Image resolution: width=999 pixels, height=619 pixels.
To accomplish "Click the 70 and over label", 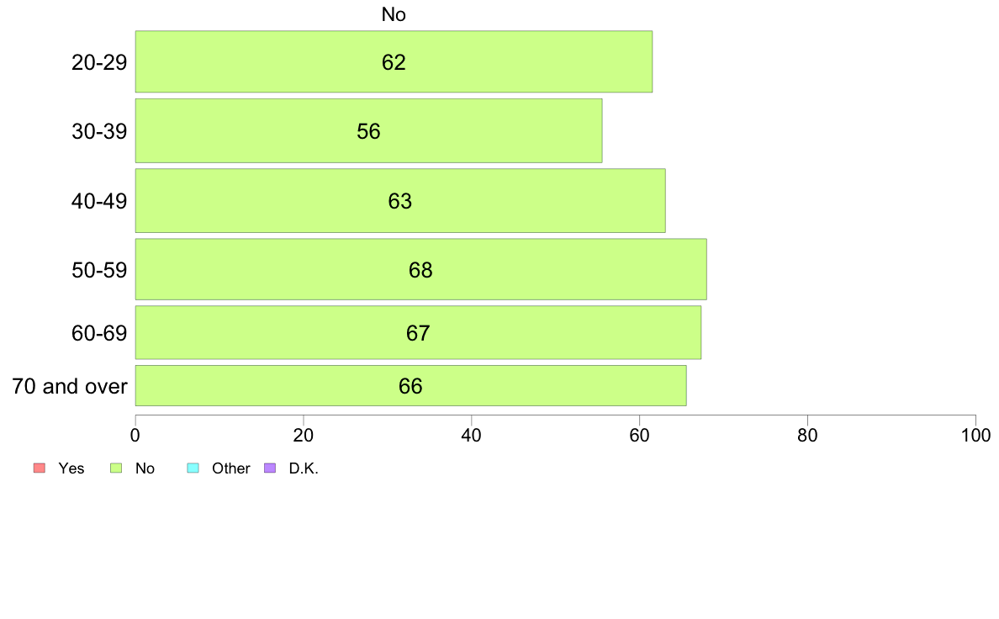I will (70, 386).
